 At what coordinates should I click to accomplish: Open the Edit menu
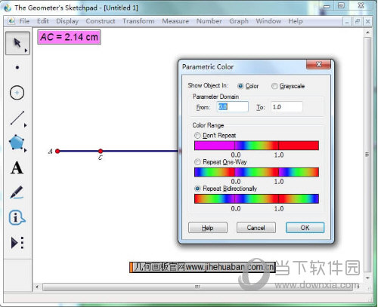coord(43,21)
